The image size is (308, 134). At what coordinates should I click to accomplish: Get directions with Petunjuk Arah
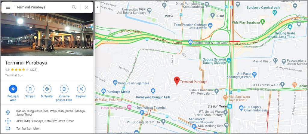13,89
